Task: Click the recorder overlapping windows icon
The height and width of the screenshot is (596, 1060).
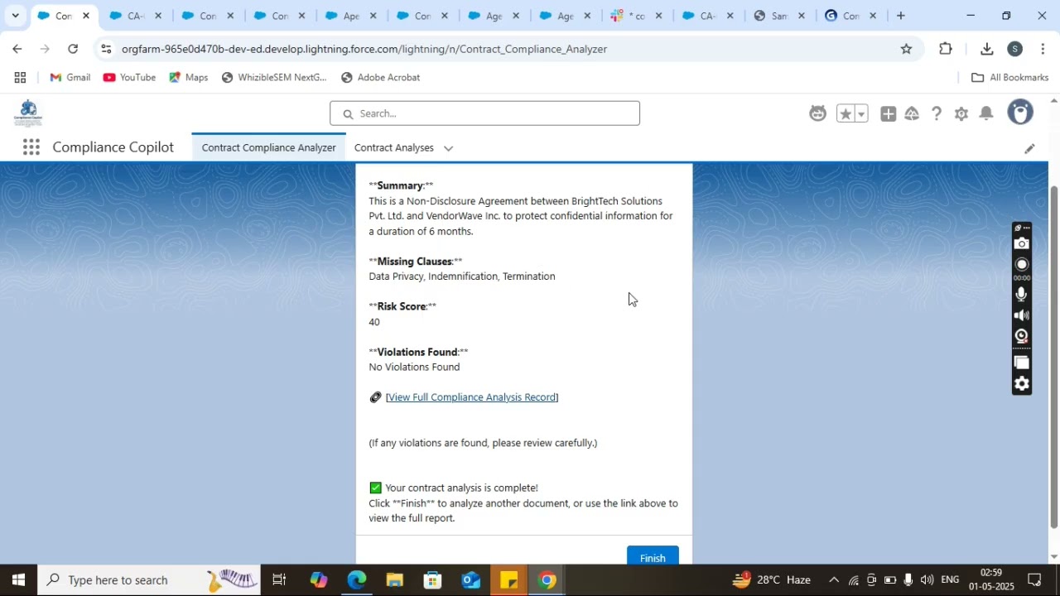Action: pos(1022,363)
